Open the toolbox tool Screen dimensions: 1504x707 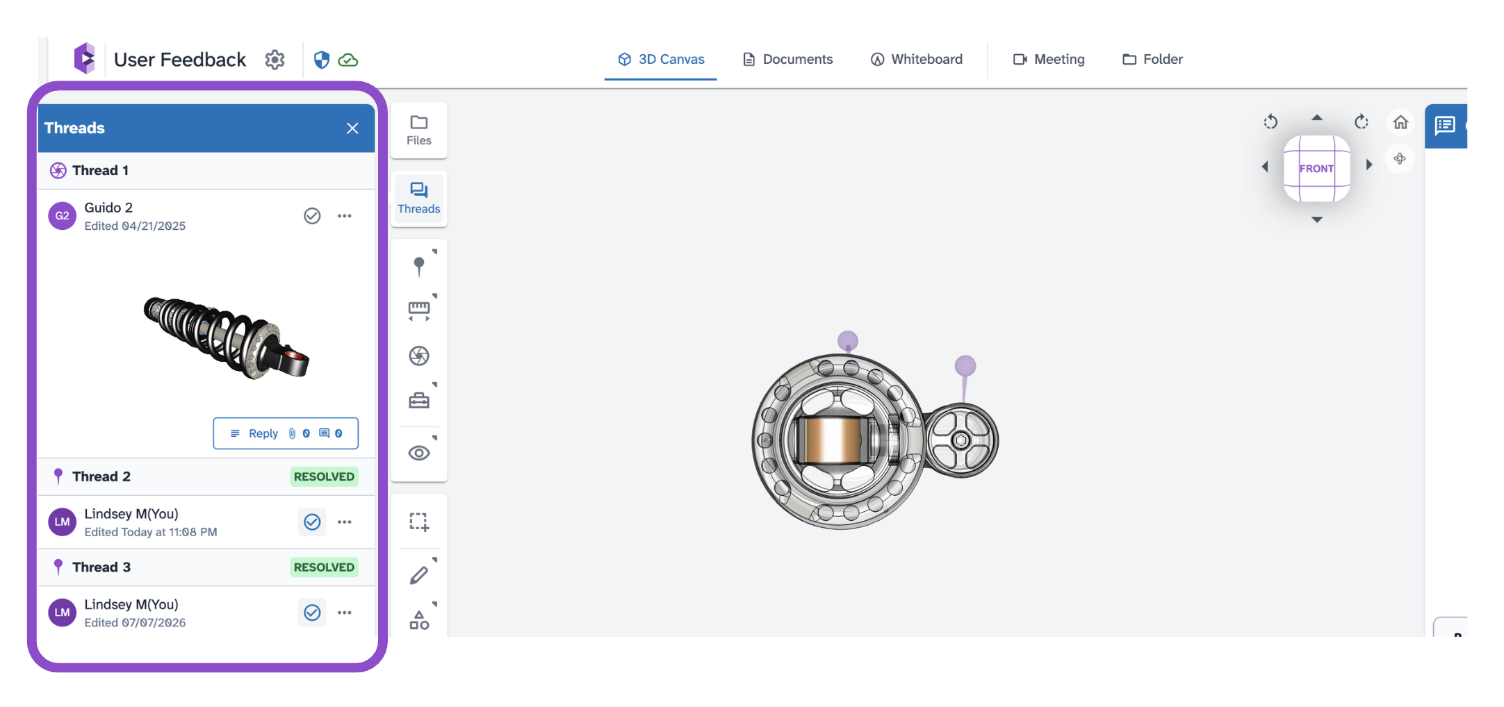click(419, 400)
